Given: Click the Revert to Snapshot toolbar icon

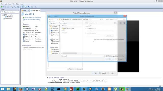Looking at the screenshot, I should point(15,7).
